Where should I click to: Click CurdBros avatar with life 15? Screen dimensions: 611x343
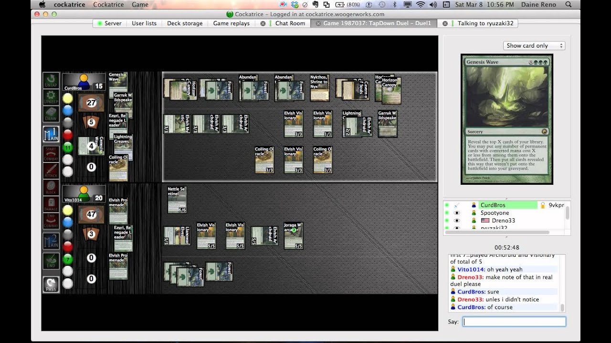[x=84, y=81]
